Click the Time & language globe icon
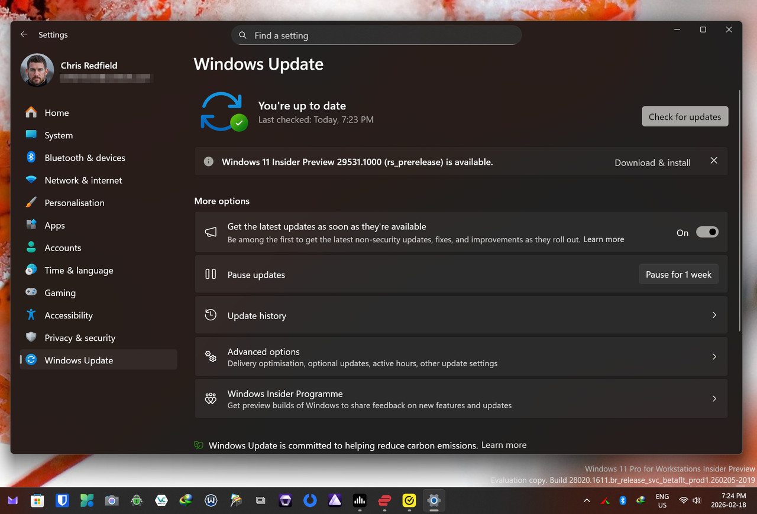This screenshot has width=757, height=514. (31, 270)
